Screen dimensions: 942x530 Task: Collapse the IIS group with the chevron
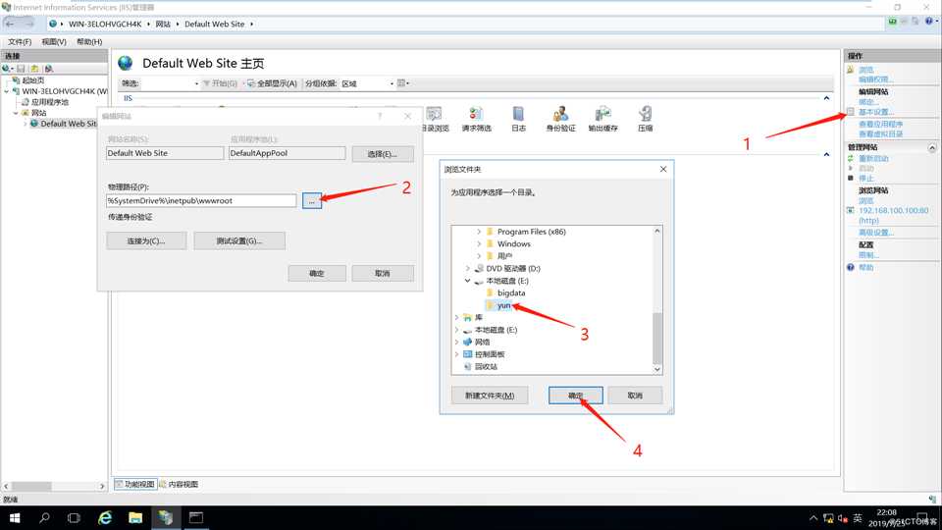coord(826,98)
